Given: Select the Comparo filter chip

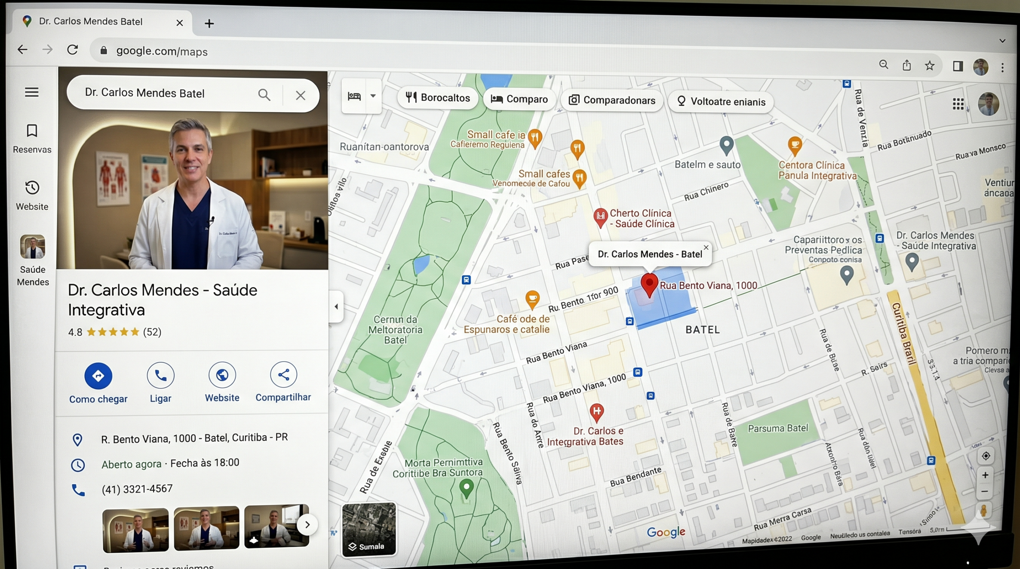Looking at the screenshot, I should (519, 99).
